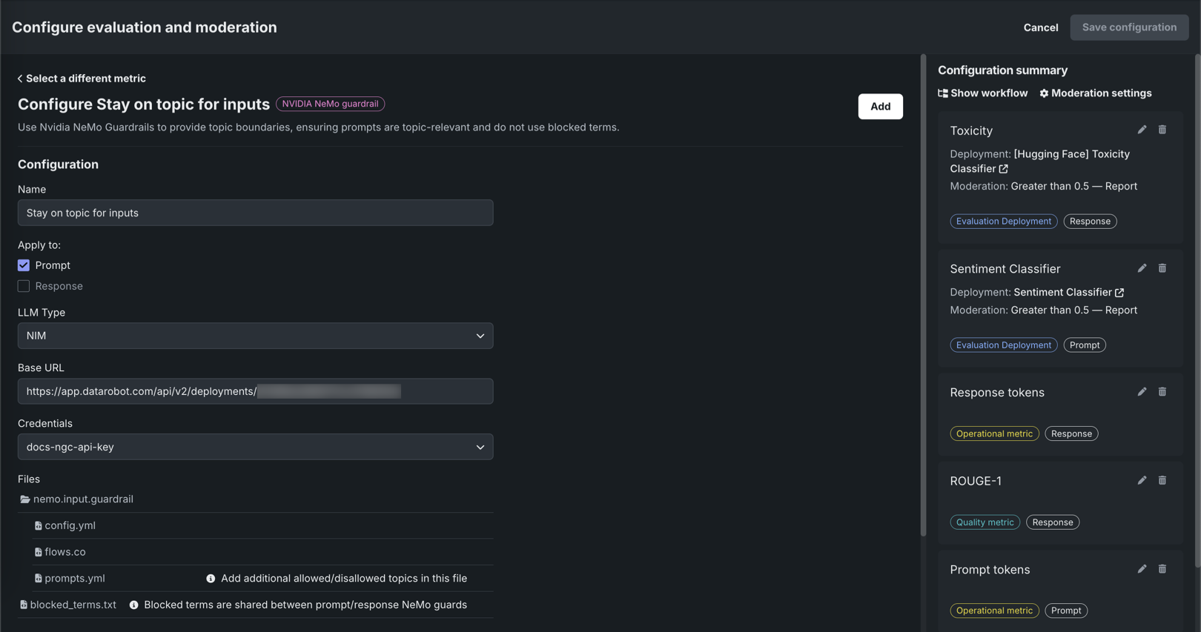Viewport: 1201px width, 632px height.
Task: Edit the Sentiment Classifier configuration
Action: 1142,268
